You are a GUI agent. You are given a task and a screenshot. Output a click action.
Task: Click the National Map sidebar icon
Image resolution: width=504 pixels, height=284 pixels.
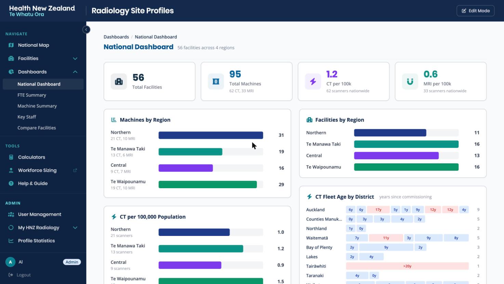click(11, 45)
